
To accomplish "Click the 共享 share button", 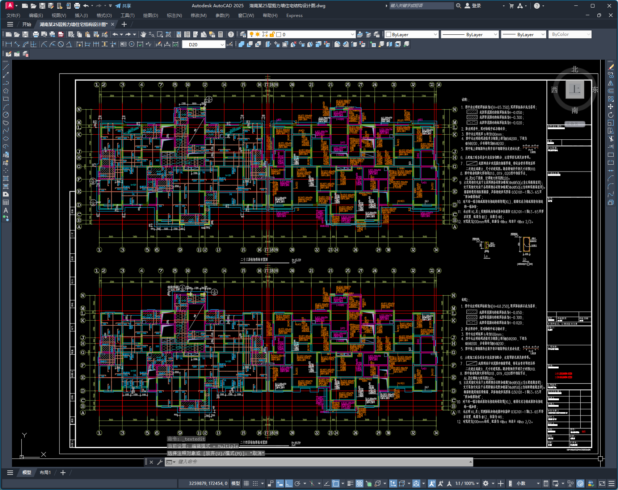I will 123,6.
